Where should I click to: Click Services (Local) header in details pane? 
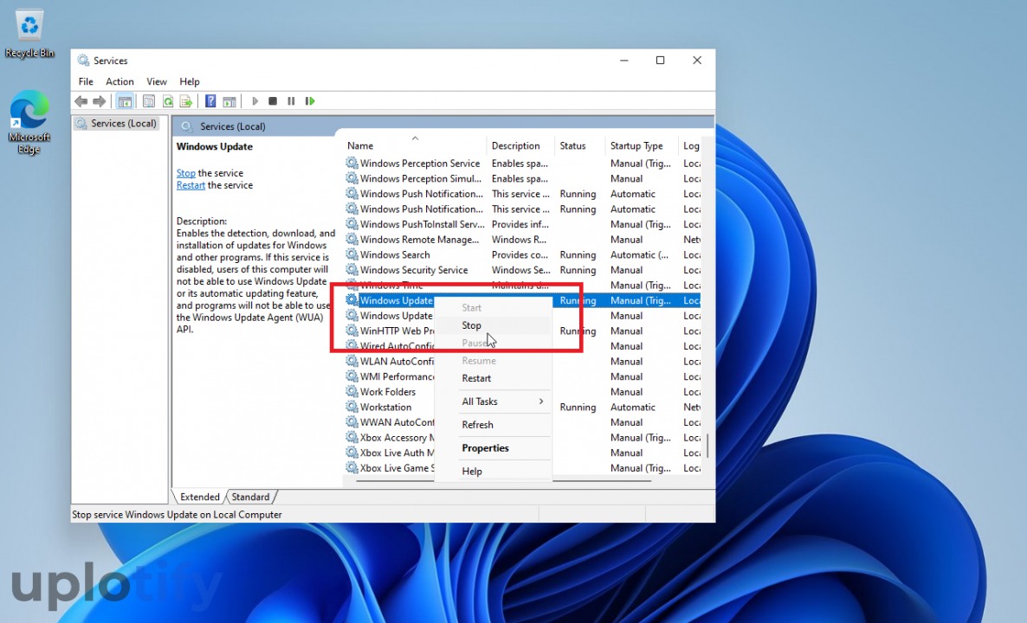pos(233,126)
